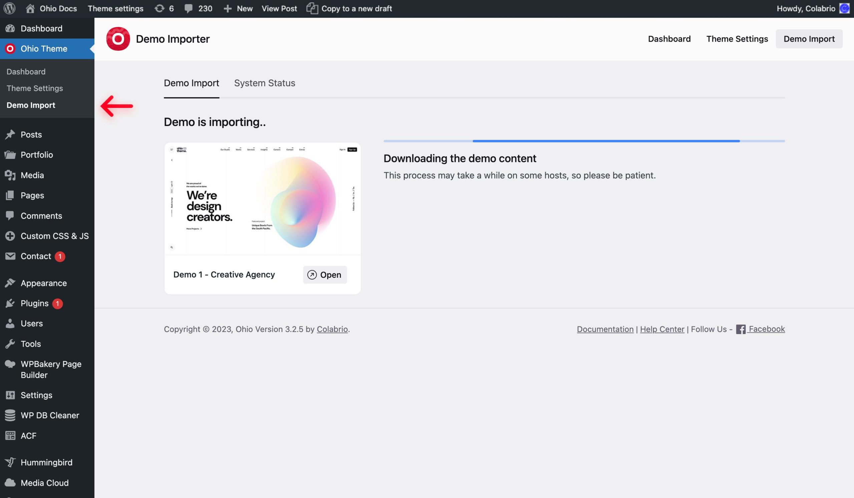Switch to the System Status tab

[x=264, y=83]
